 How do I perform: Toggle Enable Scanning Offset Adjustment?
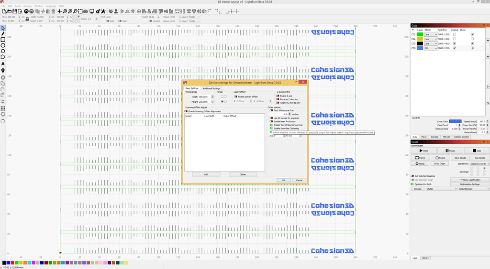pyautogui.click(x=186, y=111)
